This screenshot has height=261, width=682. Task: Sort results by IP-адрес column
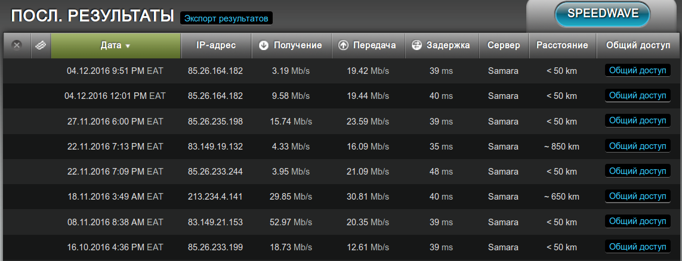point(216,45)
